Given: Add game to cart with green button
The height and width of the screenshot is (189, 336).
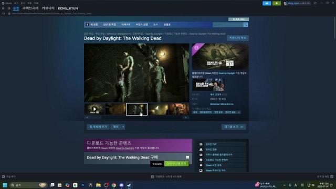Looking at the screenshot, I should [176, 164].
